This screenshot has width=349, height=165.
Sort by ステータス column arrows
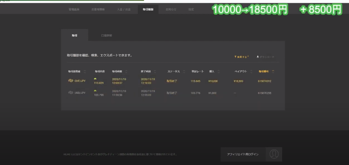(x=184, y=72)
